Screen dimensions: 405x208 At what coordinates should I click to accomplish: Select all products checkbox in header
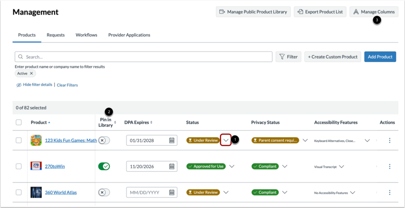(18, 122)
